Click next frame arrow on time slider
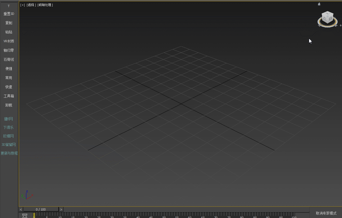 pos(61,209)
